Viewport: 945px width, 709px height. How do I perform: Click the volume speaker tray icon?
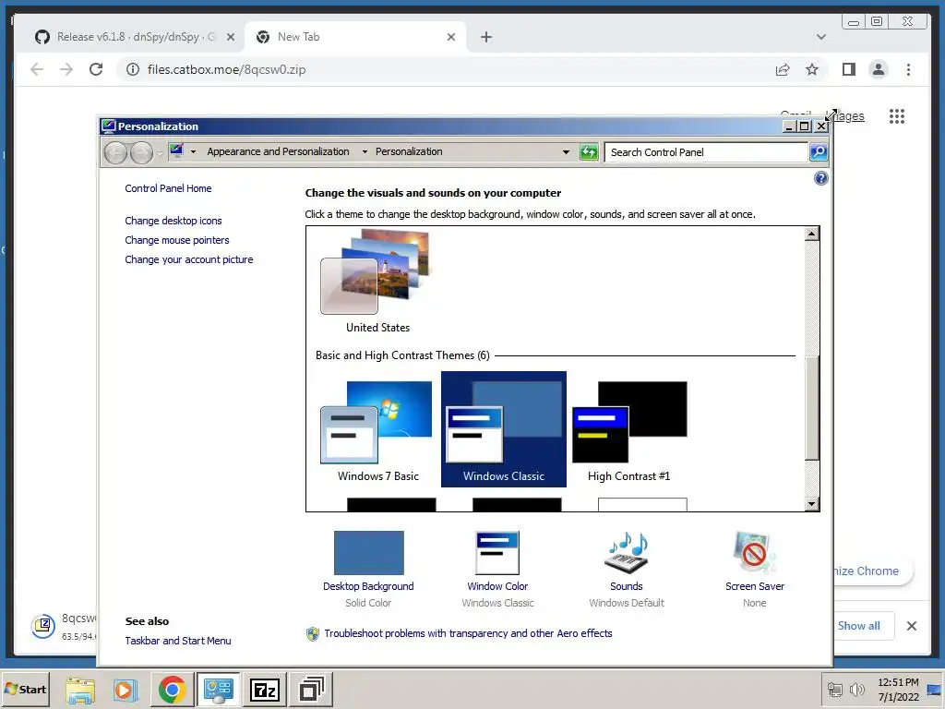[x=856, y=689]
